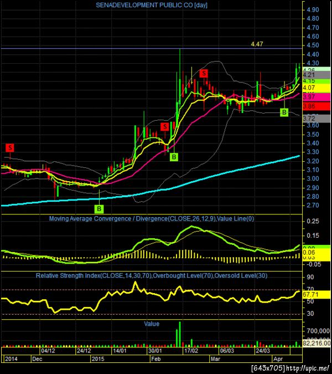Click the 2.70 price axis label
This screenshot has height=374, width=332.
pyautogui.click(x=313, y=206)
